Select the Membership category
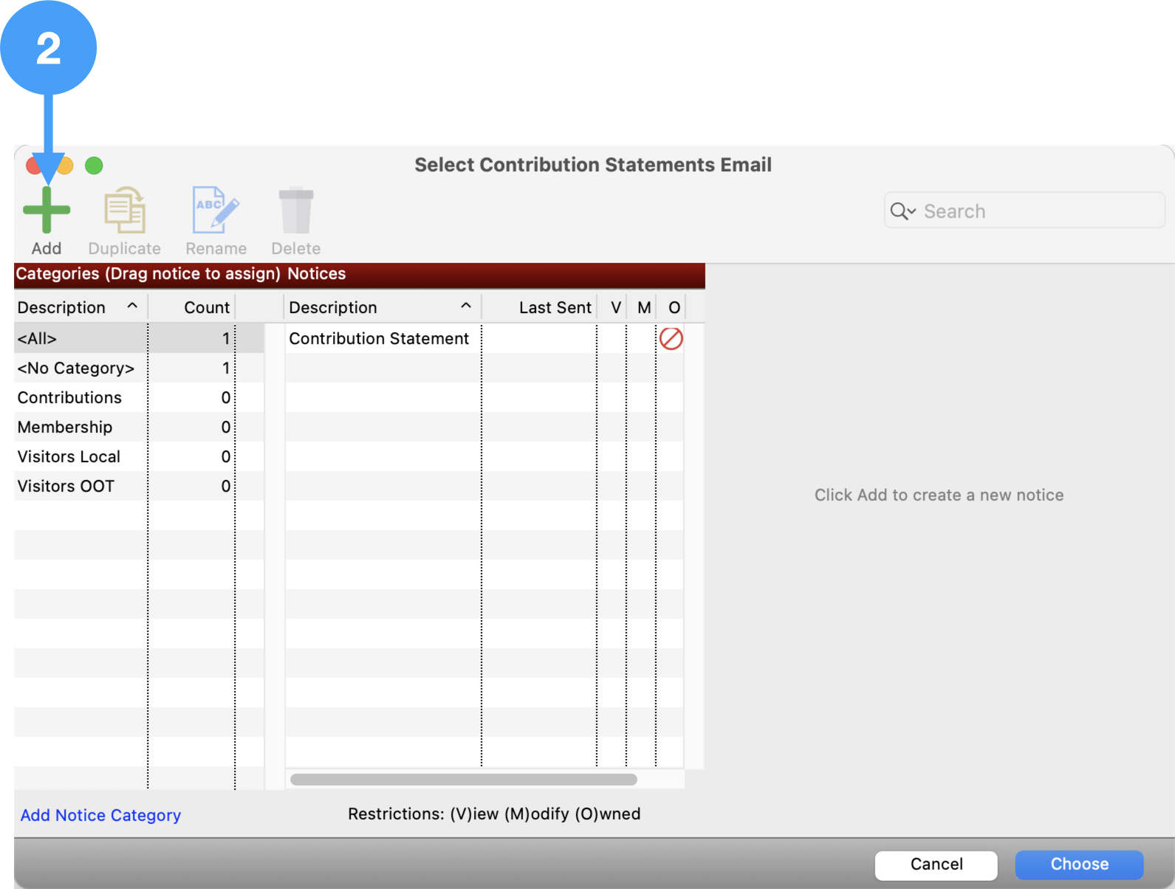The image size is (1175, 889). [x=139, y=427]
